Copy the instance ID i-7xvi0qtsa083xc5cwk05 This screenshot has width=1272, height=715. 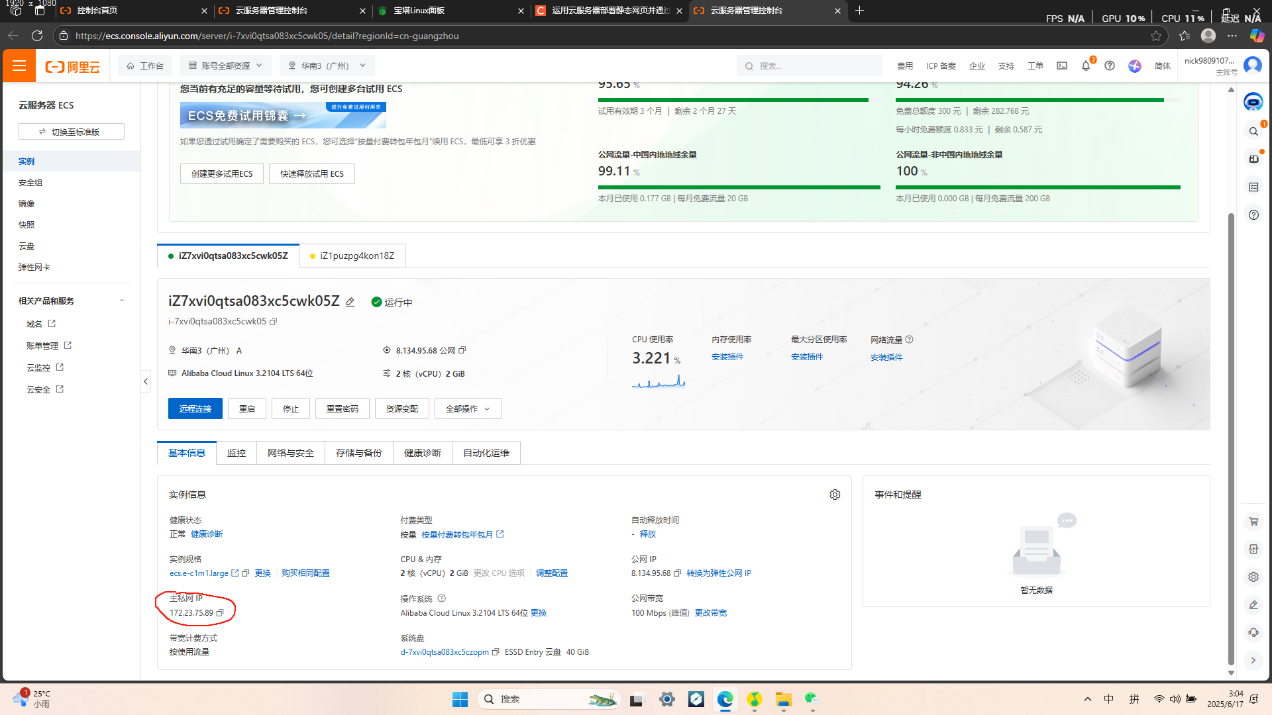point(273,322)
